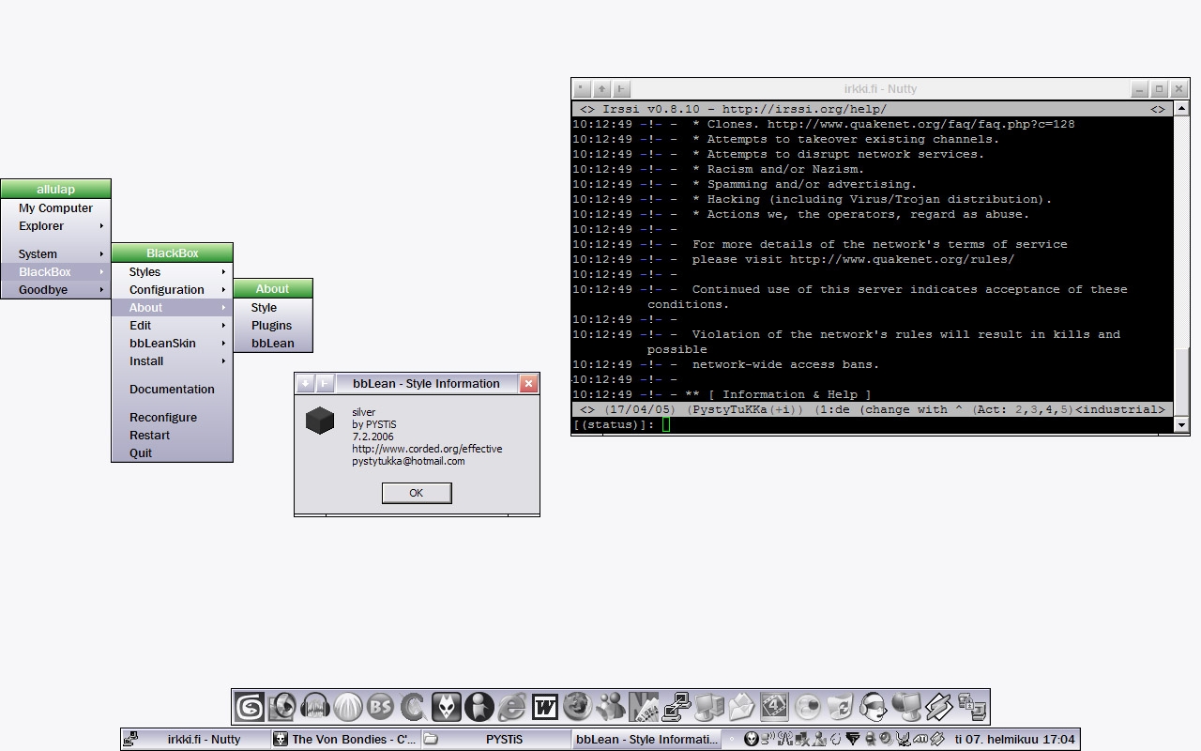Image resolution: width=1201 pixels, height=751 pixels.
Task: Choose Quit in BlackBox menu
Action: (172, 452)
